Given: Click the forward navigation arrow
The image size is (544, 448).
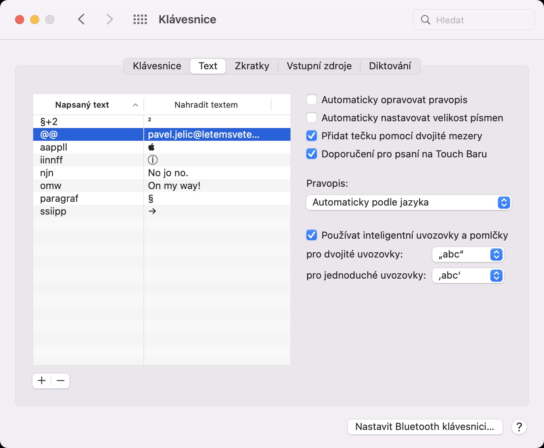Looking at the screenshot, I should tap(109, 19).
